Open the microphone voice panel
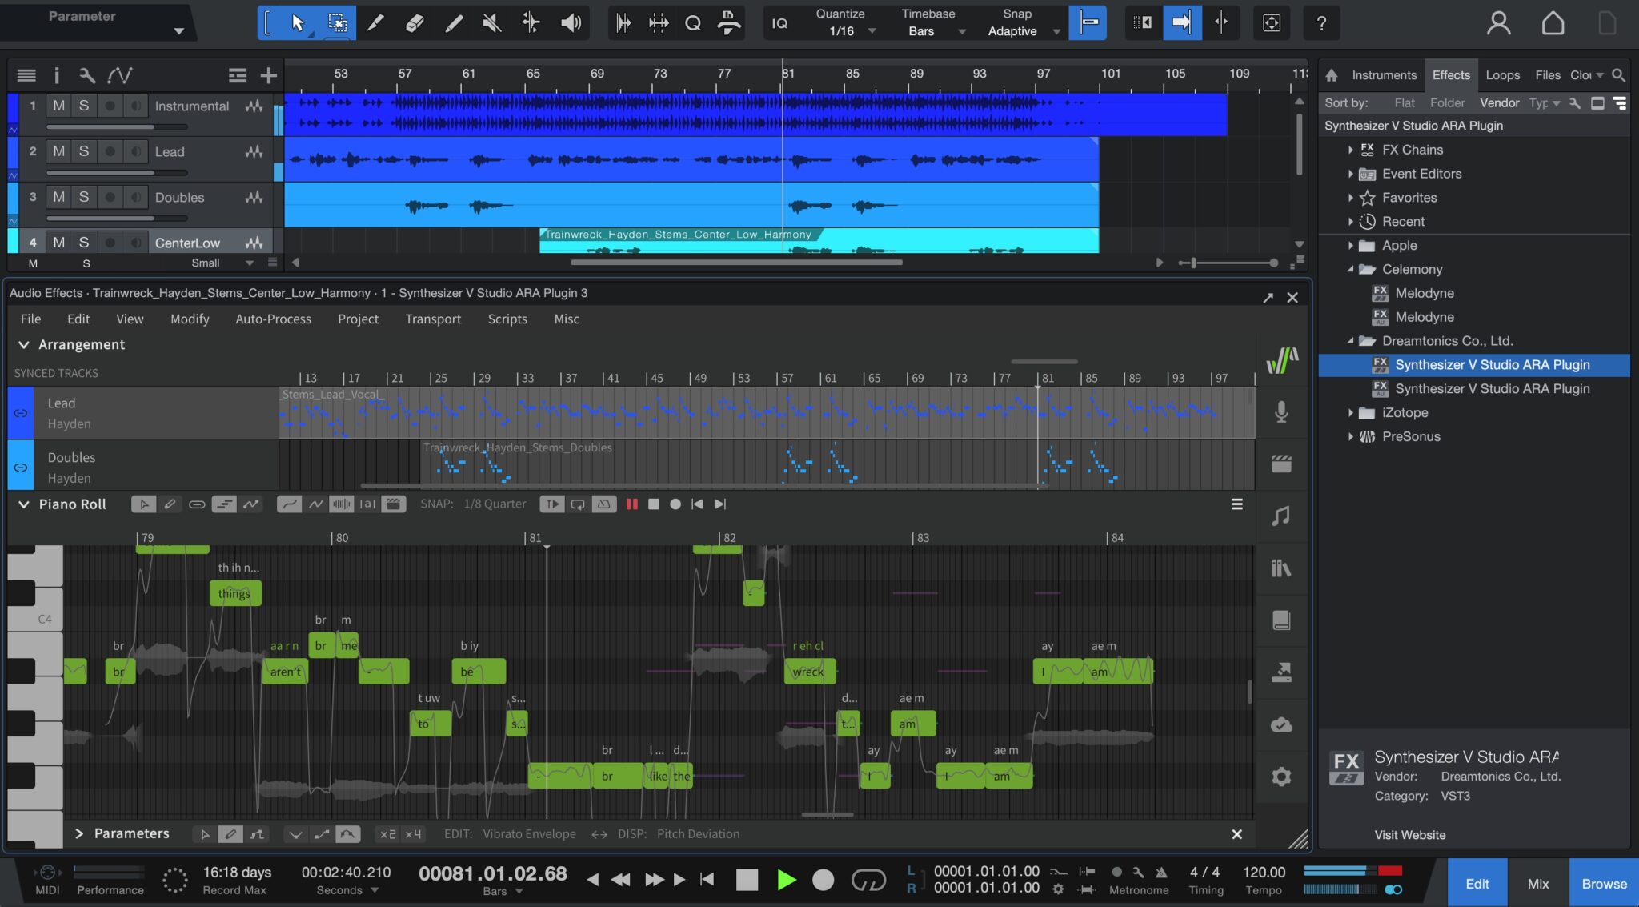The image size is (1639, 907). coord(1281,411)
